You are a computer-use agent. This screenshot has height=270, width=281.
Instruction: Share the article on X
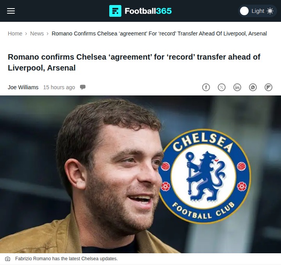(x=222, y=87)
